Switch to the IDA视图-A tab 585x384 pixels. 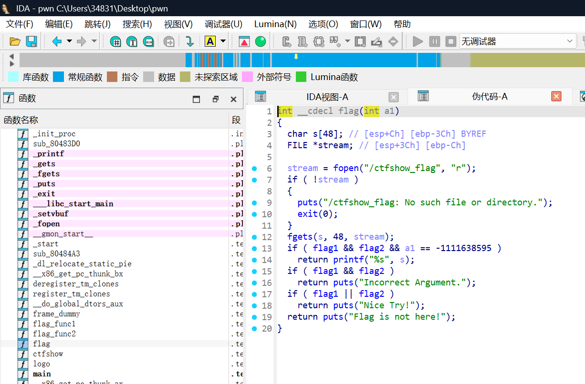tap(327, 97)
